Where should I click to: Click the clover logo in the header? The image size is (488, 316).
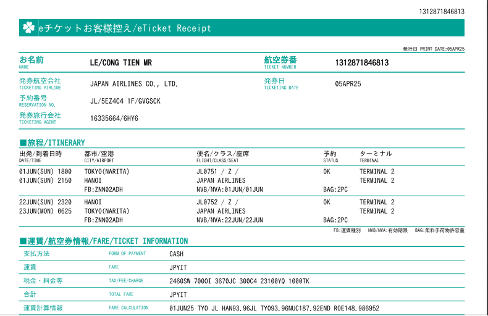pyautogui.click(x=28, y=28)
